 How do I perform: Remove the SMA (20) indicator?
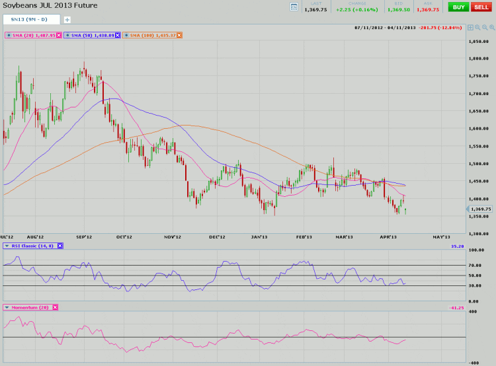pyautogui.click(x=58, y=34)
